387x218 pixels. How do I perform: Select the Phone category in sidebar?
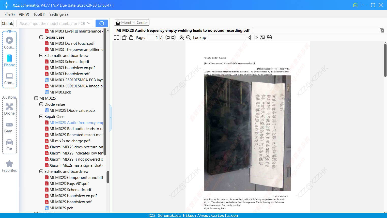point(9,60)
